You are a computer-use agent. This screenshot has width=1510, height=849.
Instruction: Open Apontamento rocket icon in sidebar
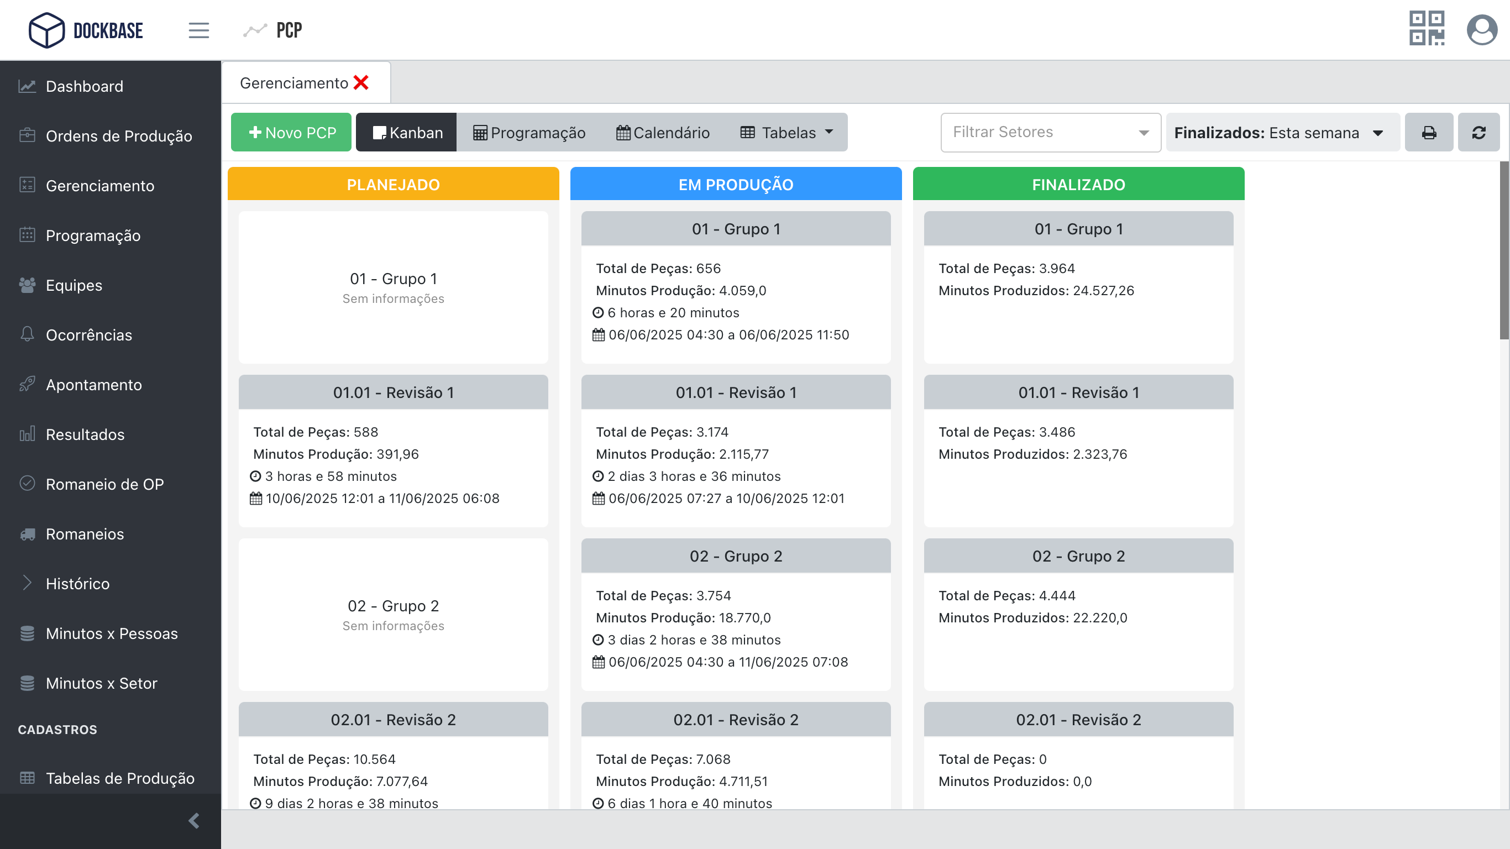point(27,384)
